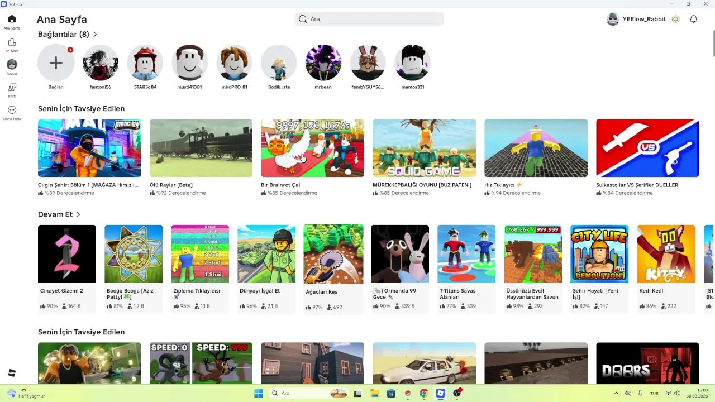Open fembYGUY56 friend avatar
Viewport: 715px width, 402px height.
coord(368,63)
